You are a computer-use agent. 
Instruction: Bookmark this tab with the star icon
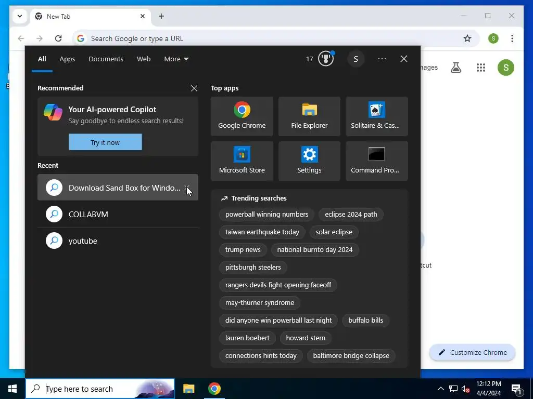click(x=467, y=38)
